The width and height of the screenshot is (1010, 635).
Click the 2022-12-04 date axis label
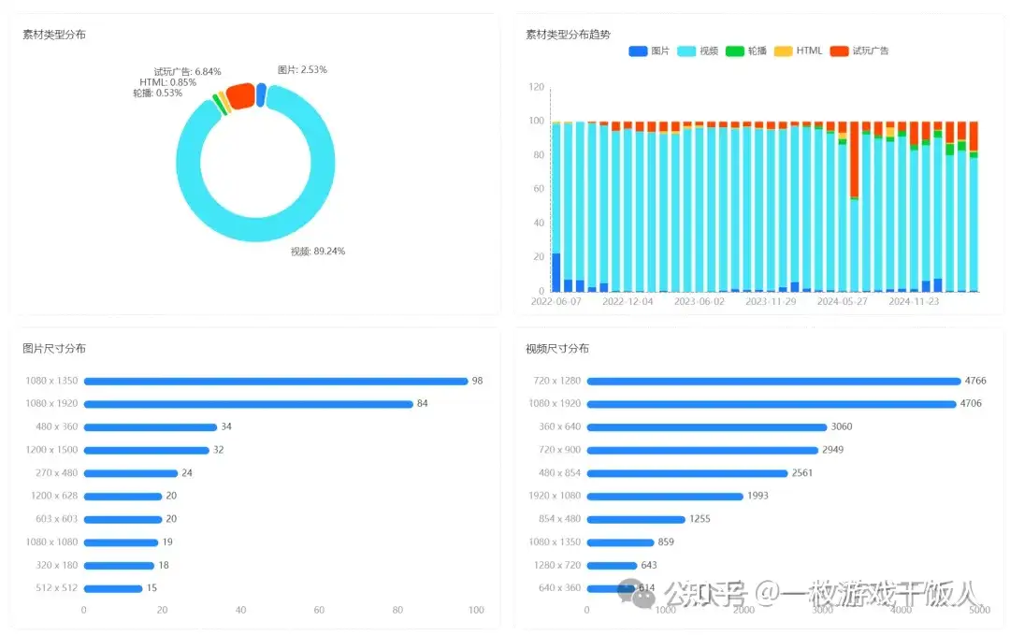628,301
